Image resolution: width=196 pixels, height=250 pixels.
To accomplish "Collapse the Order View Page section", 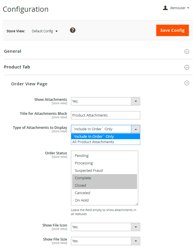I will pyautogui.click(x=187, y=83).
